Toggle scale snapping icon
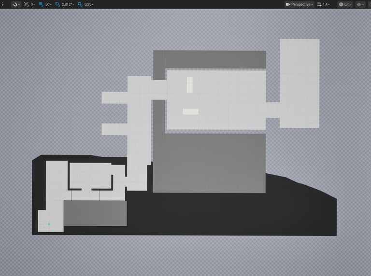 point(80,4)
